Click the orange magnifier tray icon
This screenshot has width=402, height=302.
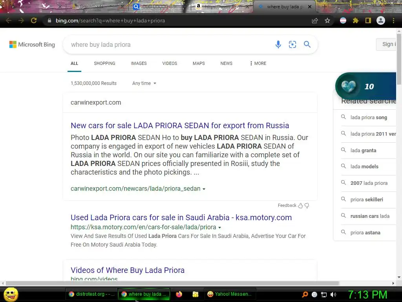(x=305, y=295)
